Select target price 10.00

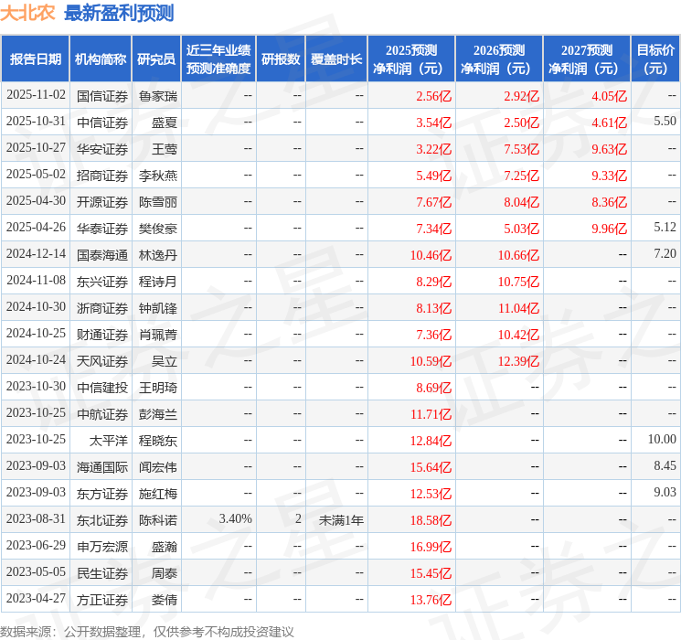(662, 439)
